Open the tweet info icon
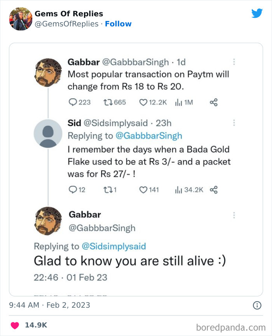 (257, 305)
